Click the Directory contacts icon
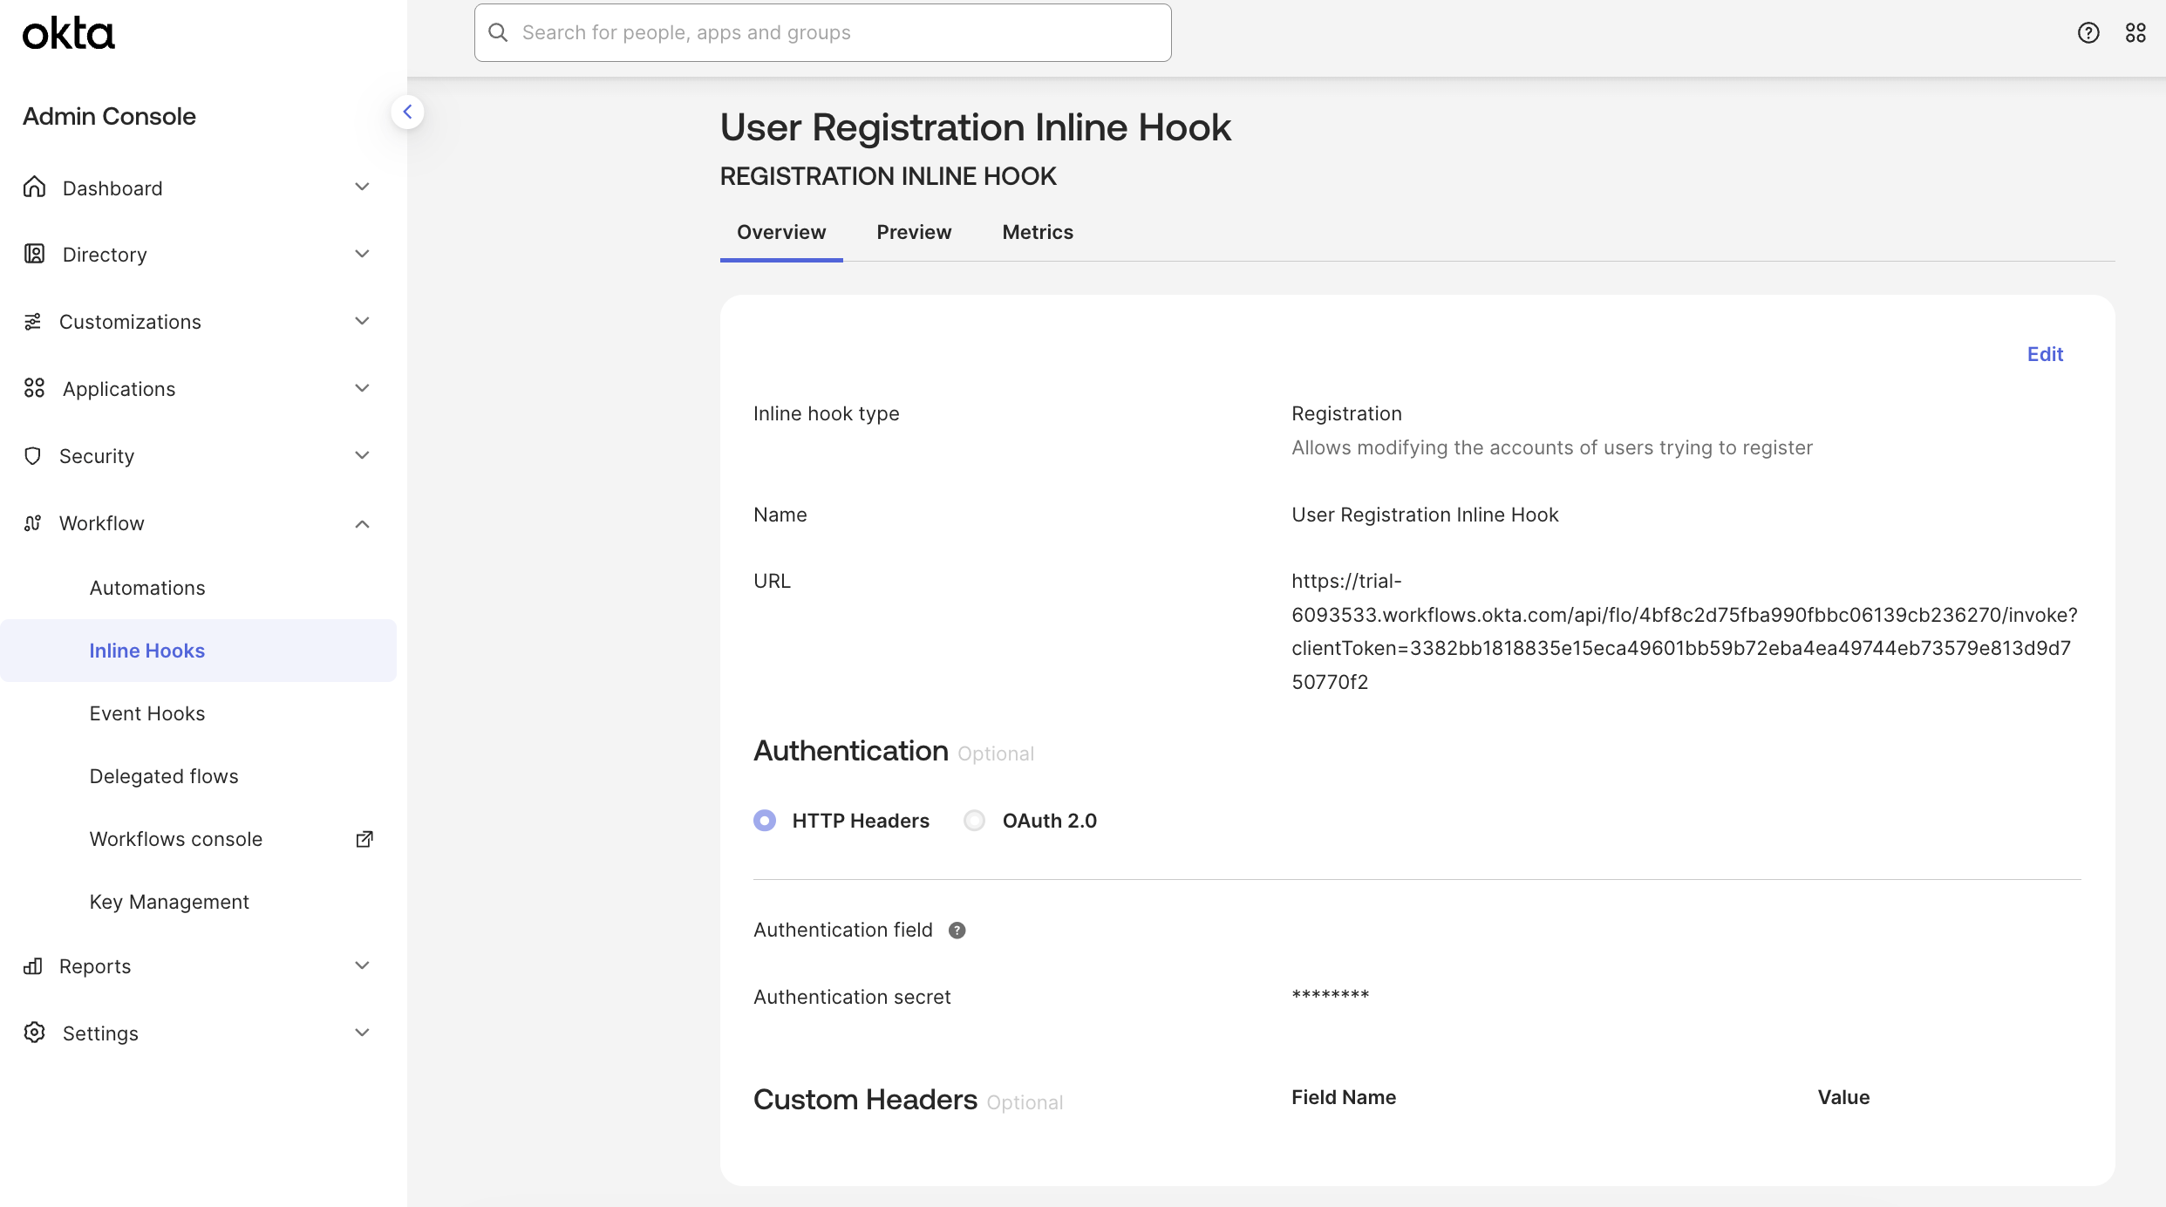2166x1207 pixels. click(34, 254)
